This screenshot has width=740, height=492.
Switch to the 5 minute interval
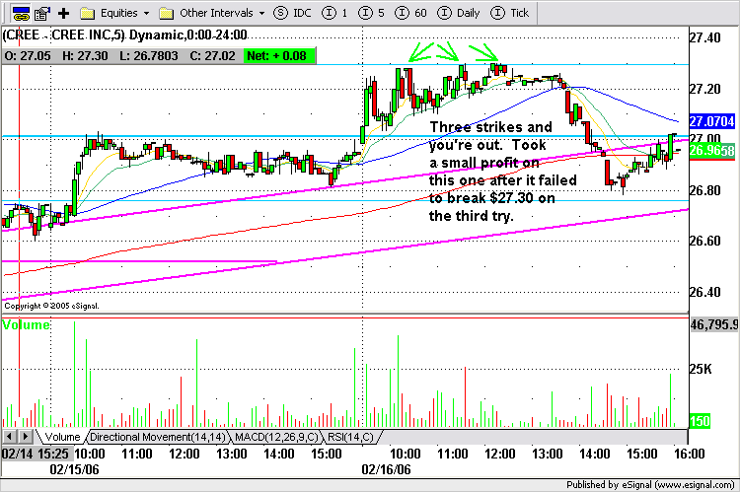click(371, 13)
